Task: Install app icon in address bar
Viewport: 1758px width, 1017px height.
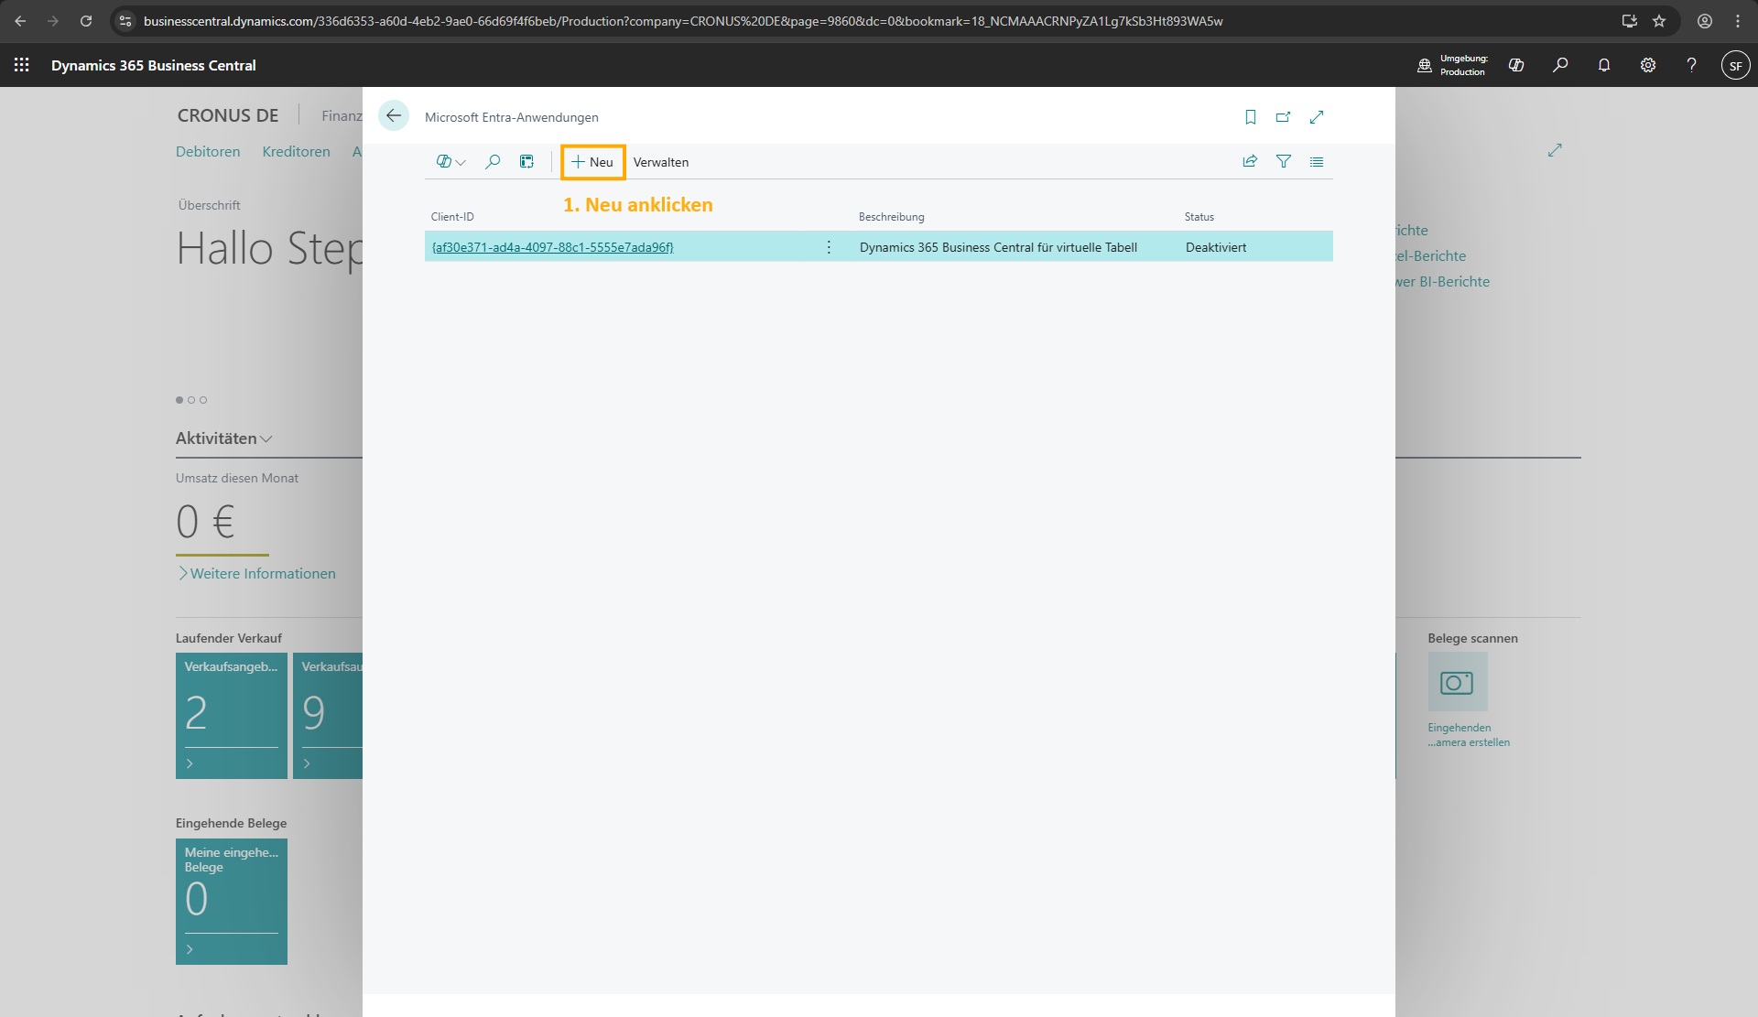Action: (1629, 21)
